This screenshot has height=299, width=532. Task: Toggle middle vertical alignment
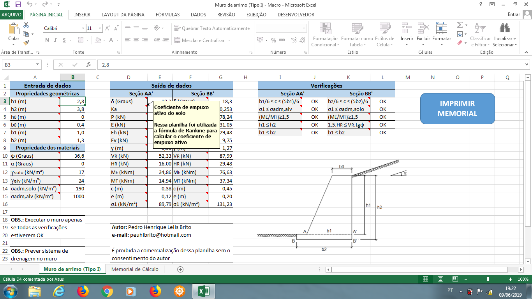tap(136, 28)
